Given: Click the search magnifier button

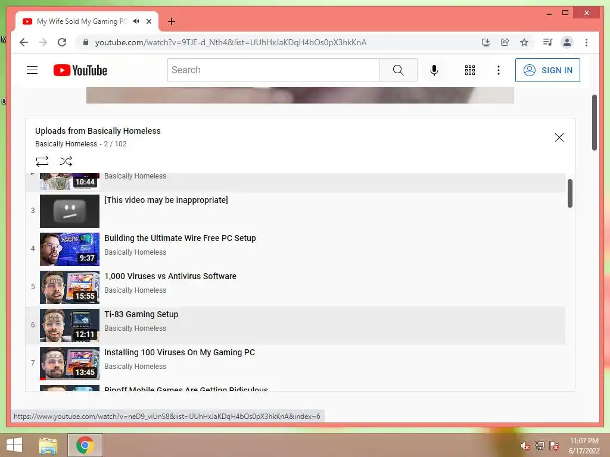Looking at the screenshot, I should click(x=398, y=70).
